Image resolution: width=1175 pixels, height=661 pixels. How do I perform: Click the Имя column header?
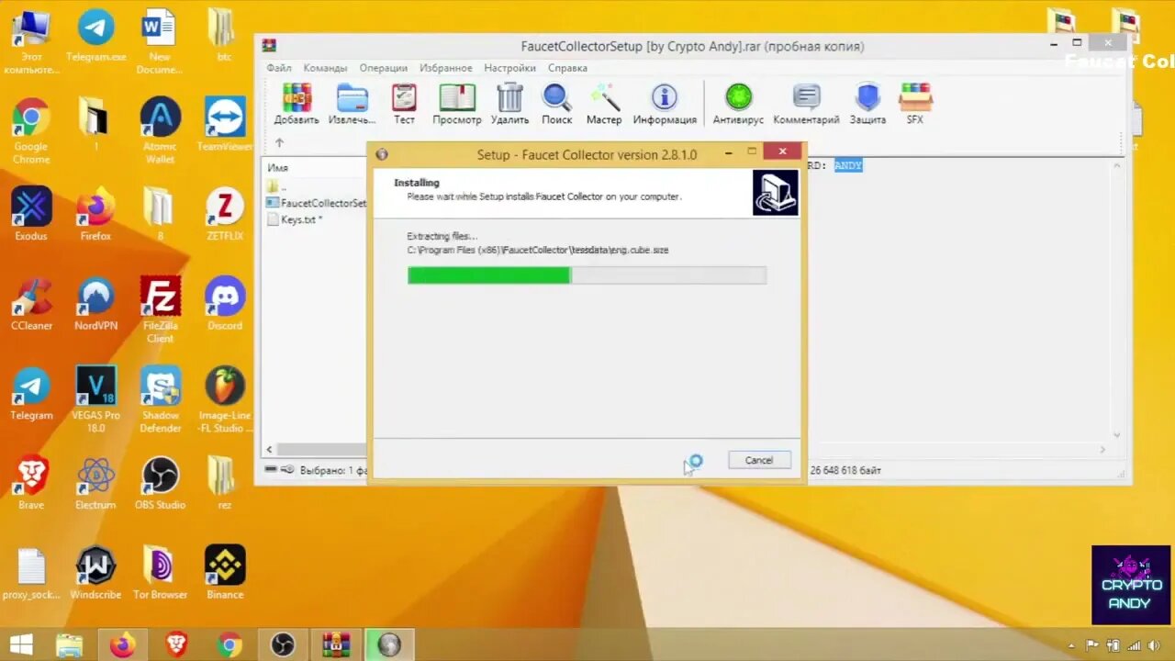tap(278, 168)
